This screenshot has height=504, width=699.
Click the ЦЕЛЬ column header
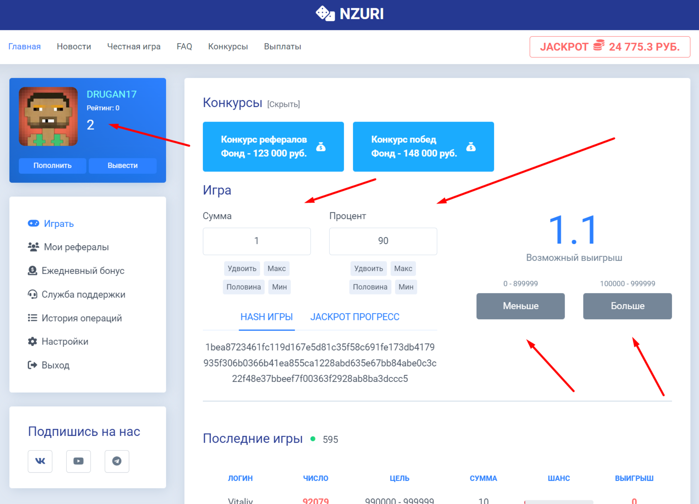400,478
